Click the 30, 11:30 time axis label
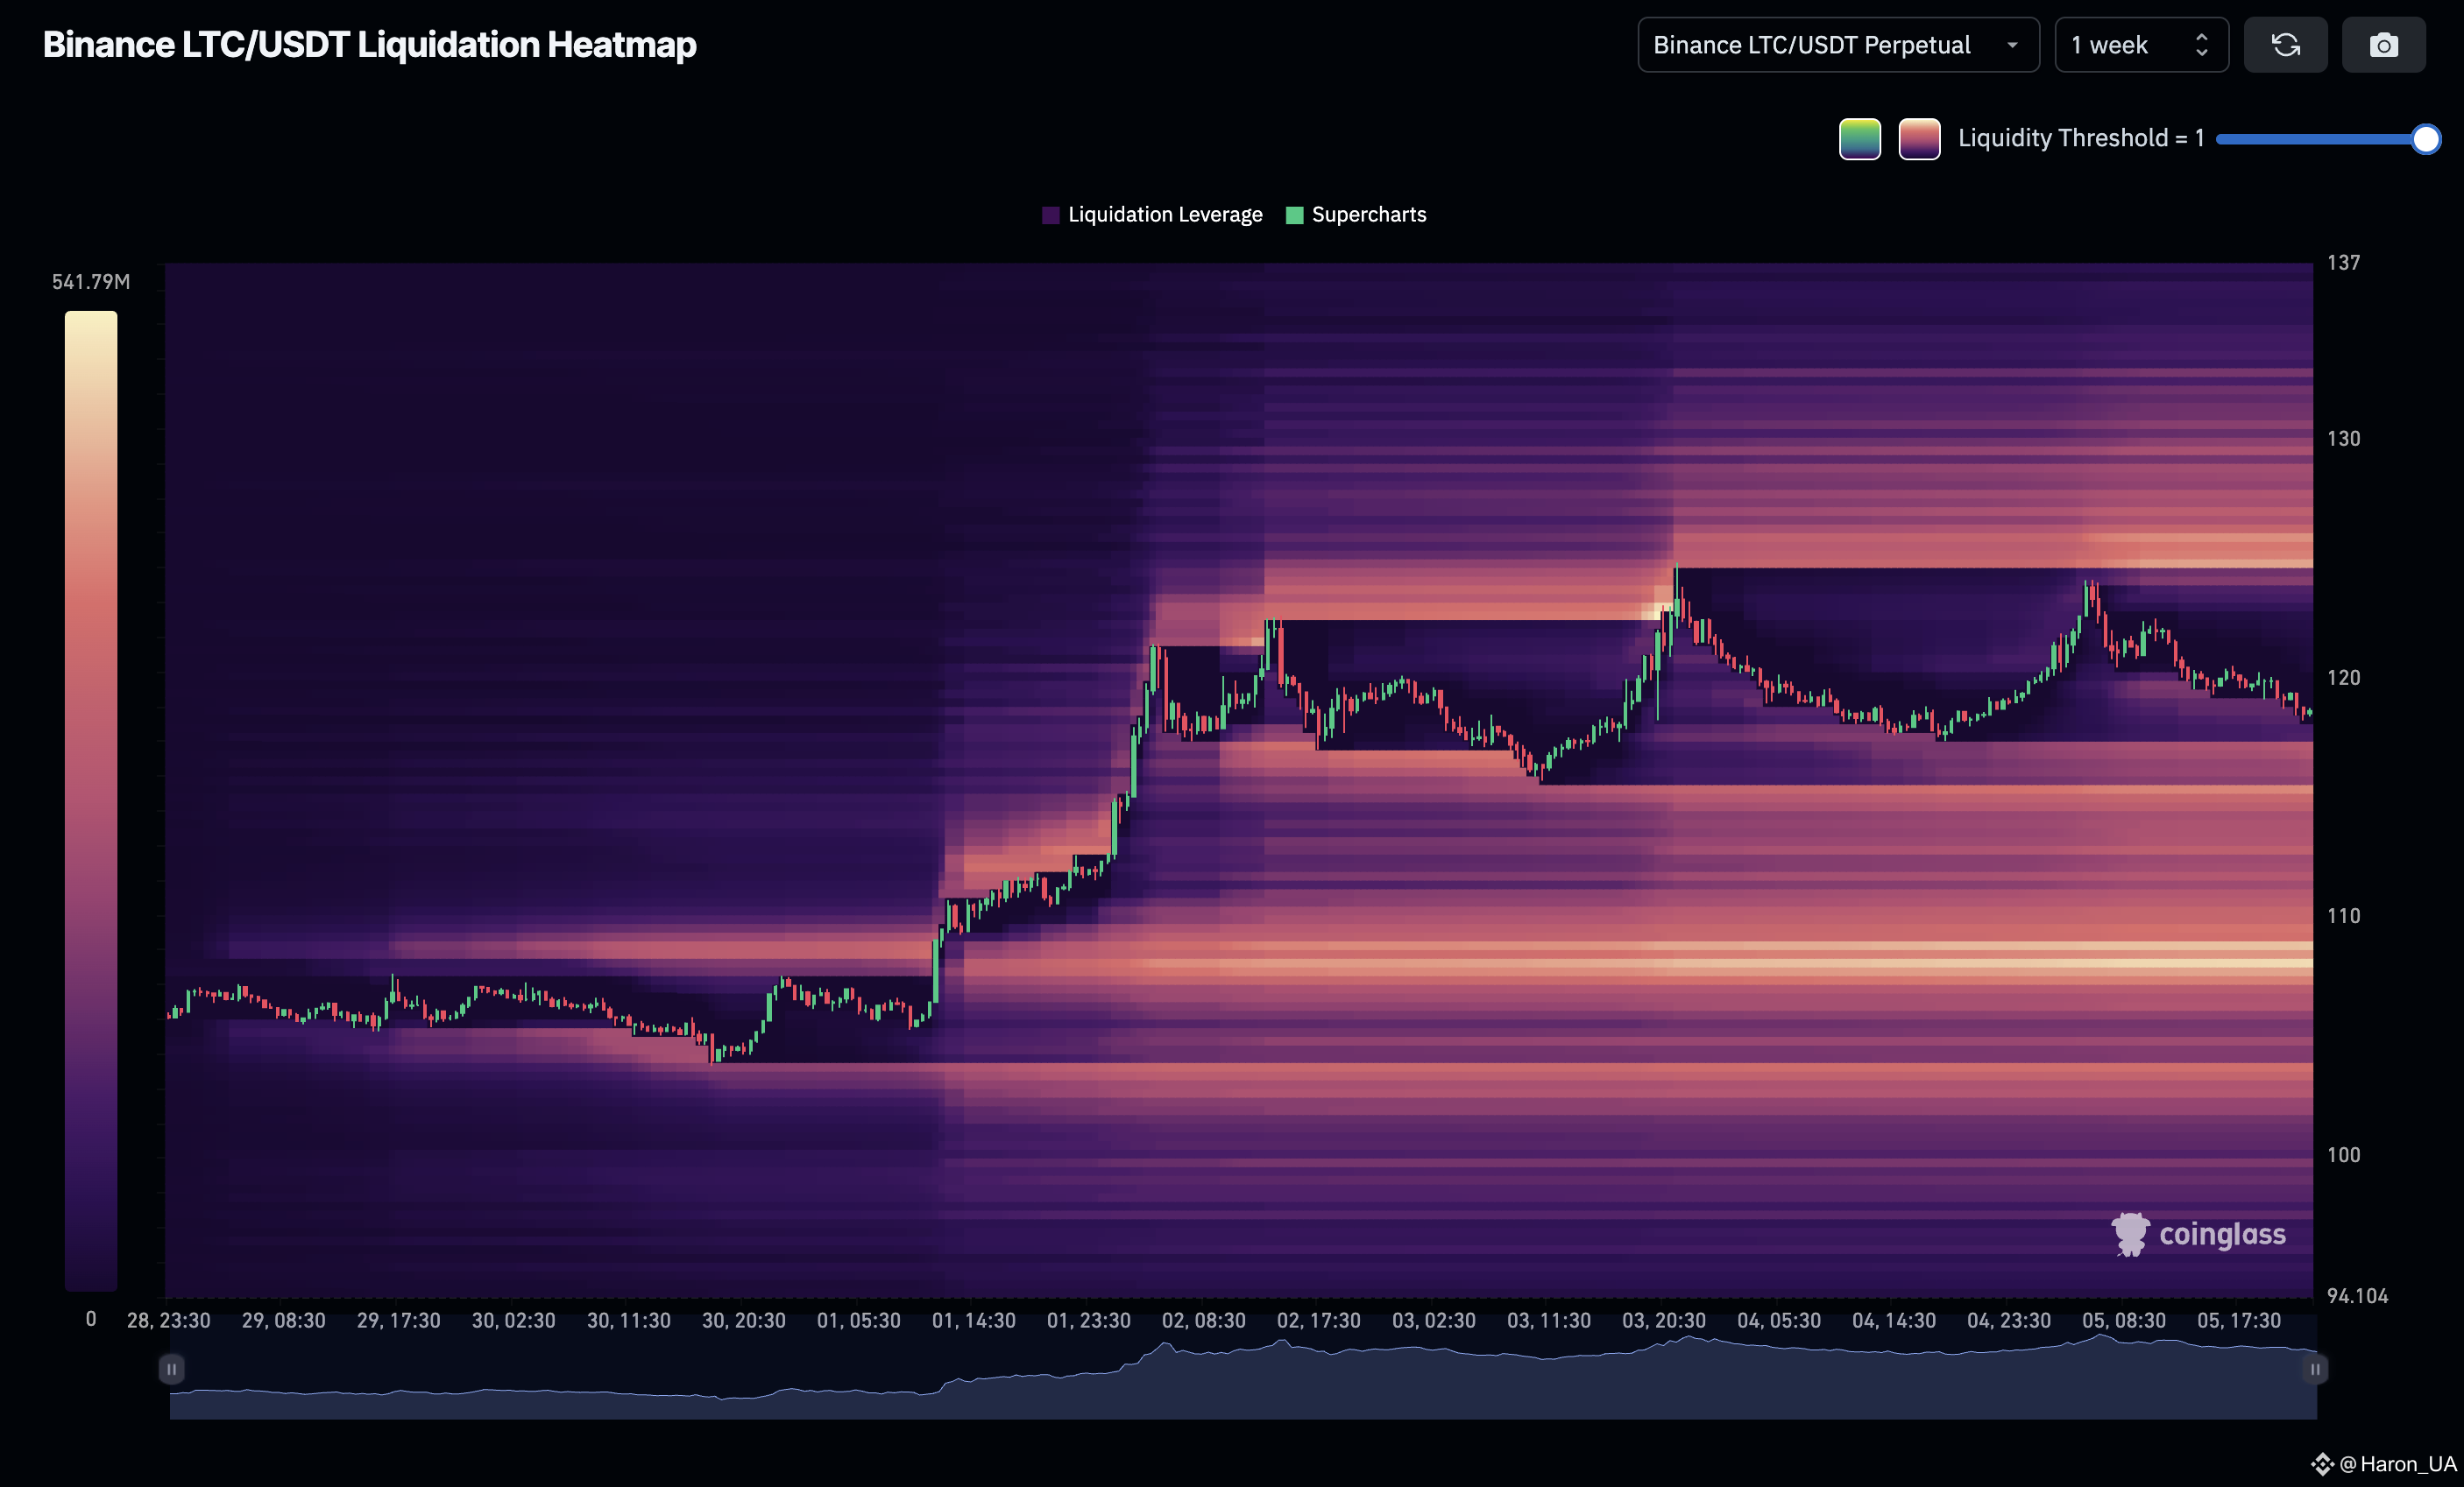 pos(629,1321)
